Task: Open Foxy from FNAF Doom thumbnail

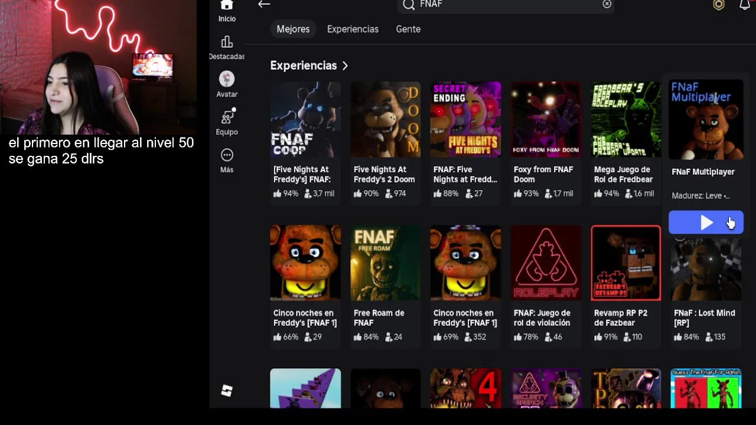Action: (546, 120)
